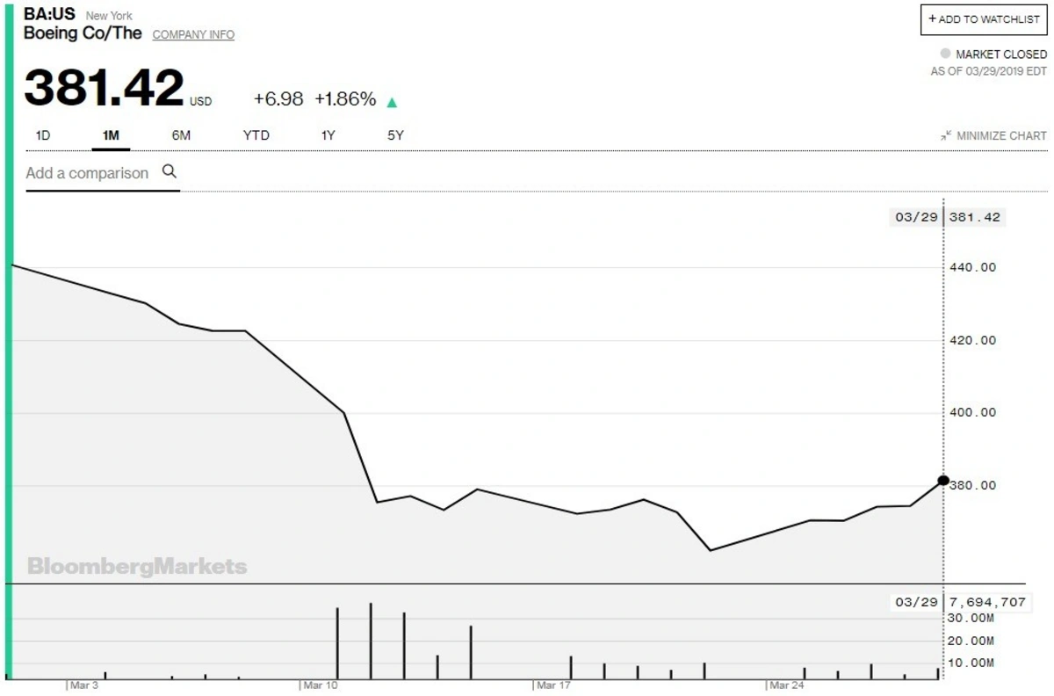1054x696 pixels.
Task: Click the Mar 10 date axis label
Action: pos(320,685)
